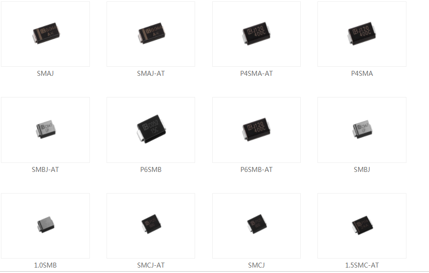Open the SMAJ text link
This screenshot has width=429, height=273.
point(46,74)
